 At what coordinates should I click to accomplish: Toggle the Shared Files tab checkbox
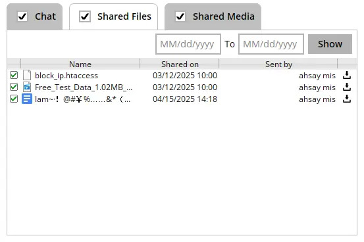(85, 16)
